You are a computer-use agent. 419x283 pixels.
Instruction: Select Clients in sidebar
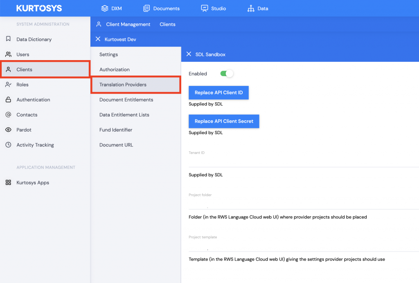(45, 70)
